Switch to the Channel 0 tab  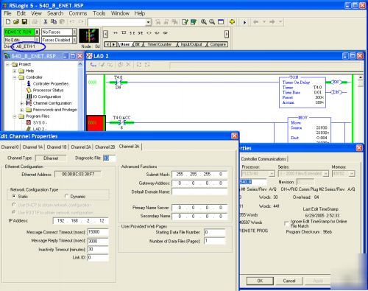[10, 147]
